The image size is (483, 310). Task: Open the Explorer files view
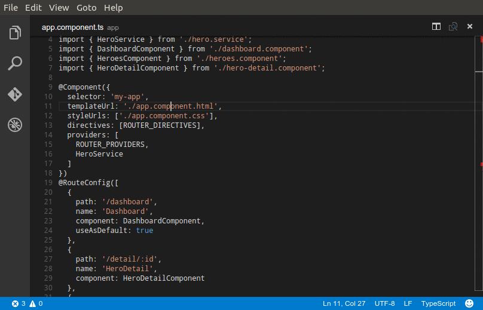click(x=15, y=33)
